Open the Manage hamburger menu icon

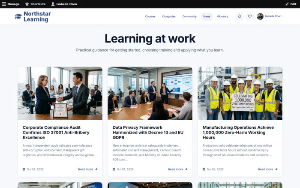4,4
